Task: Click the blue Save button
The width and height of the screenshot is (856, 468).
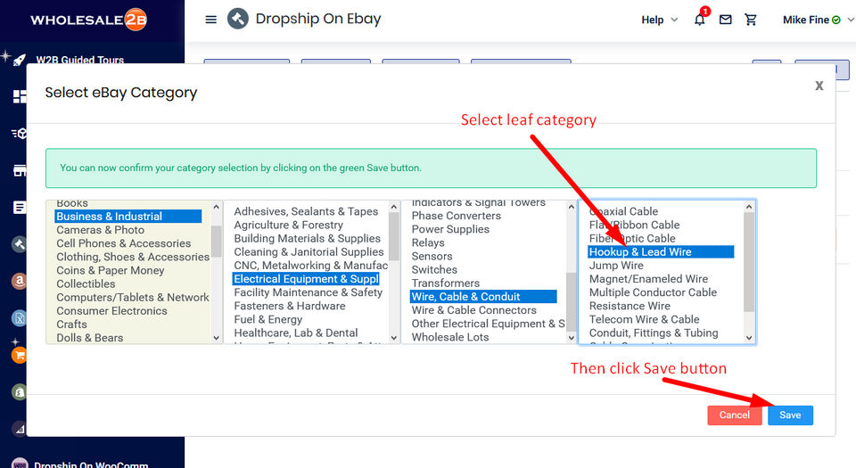Action: click(790, 415)
